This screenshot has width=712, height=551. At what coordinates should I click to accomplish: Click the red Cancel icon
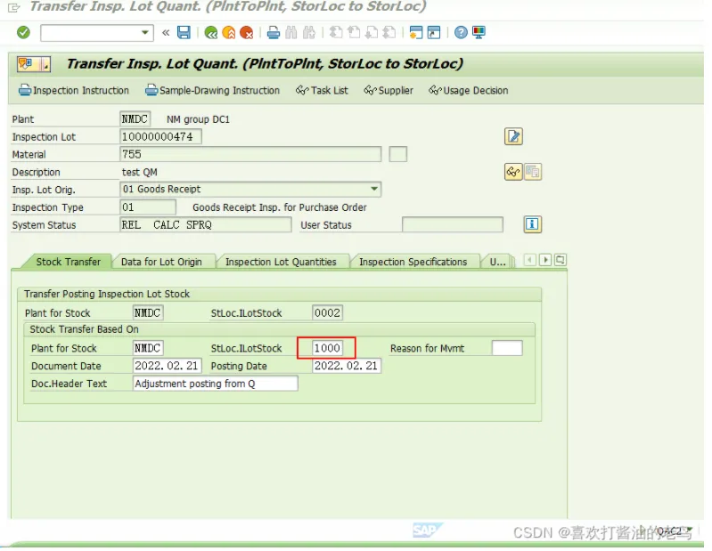246,33
